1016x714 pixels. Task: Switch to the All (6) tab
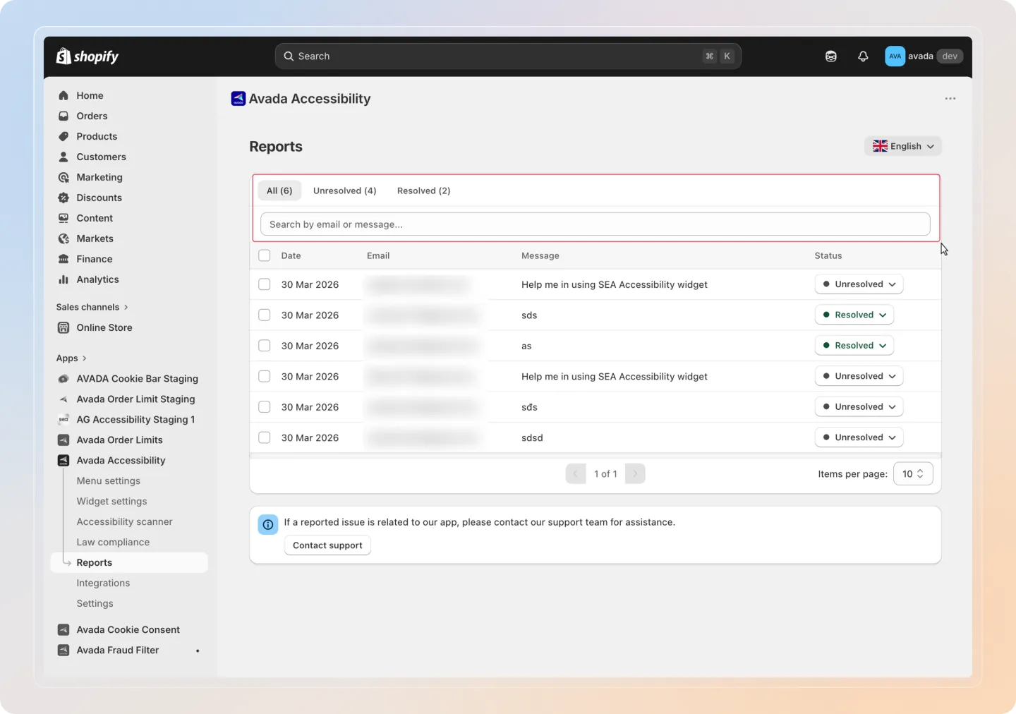click(x=279, y=190)
